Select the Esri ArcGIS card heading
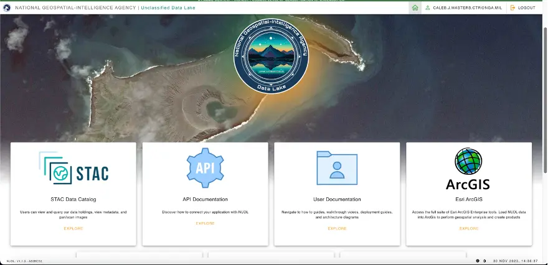The image size is (548, 265). coord(468,200)
